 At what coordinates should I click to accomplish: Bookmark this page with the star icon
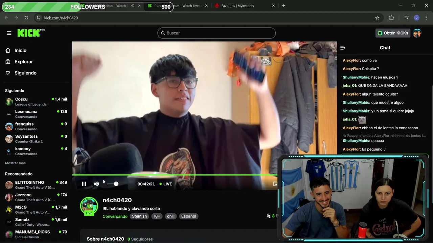(377, 18)
